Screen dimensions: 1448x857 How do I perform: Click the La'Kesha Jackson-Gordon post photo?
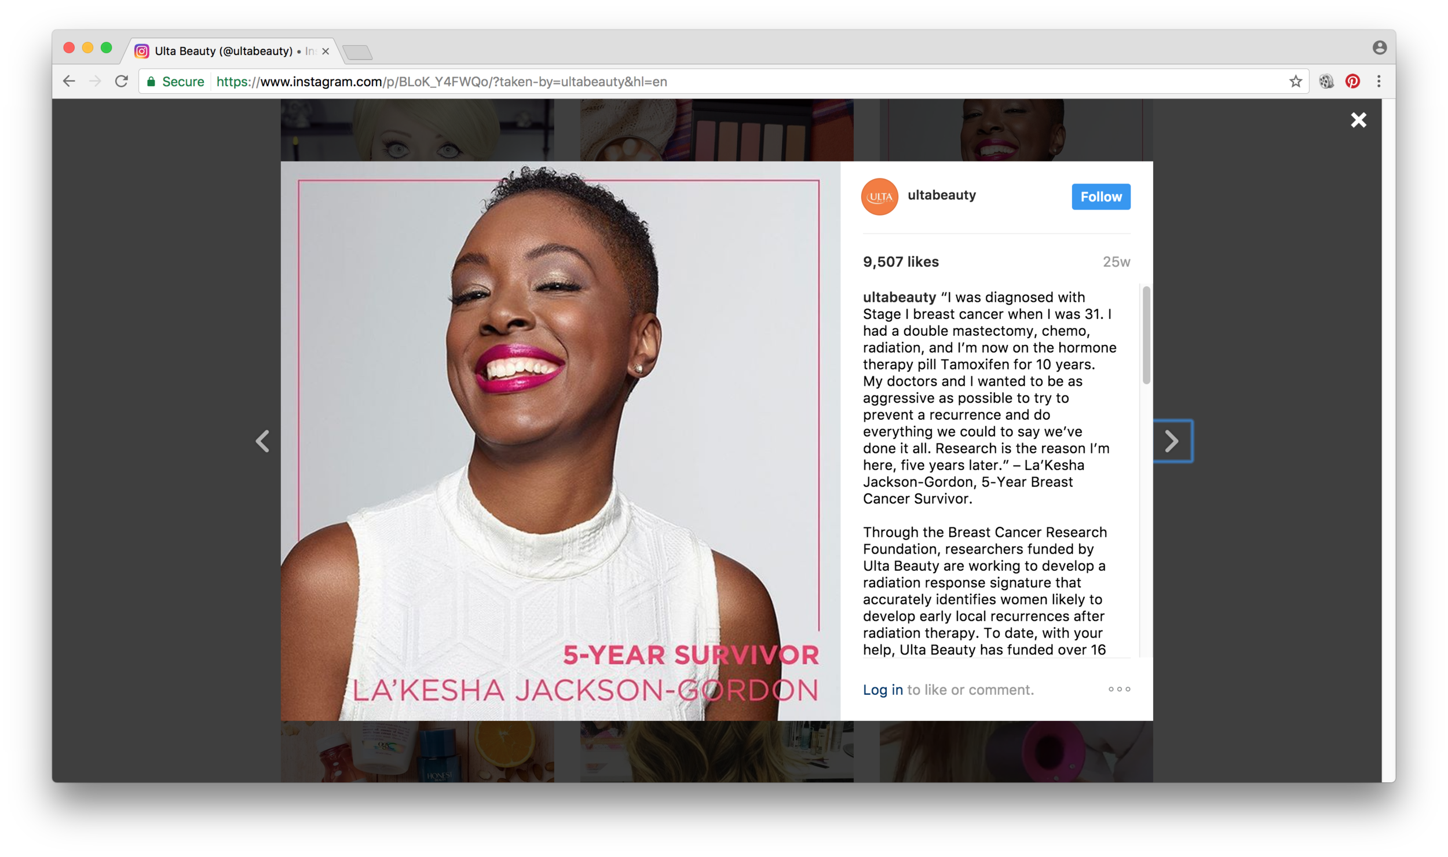[560, 441]
